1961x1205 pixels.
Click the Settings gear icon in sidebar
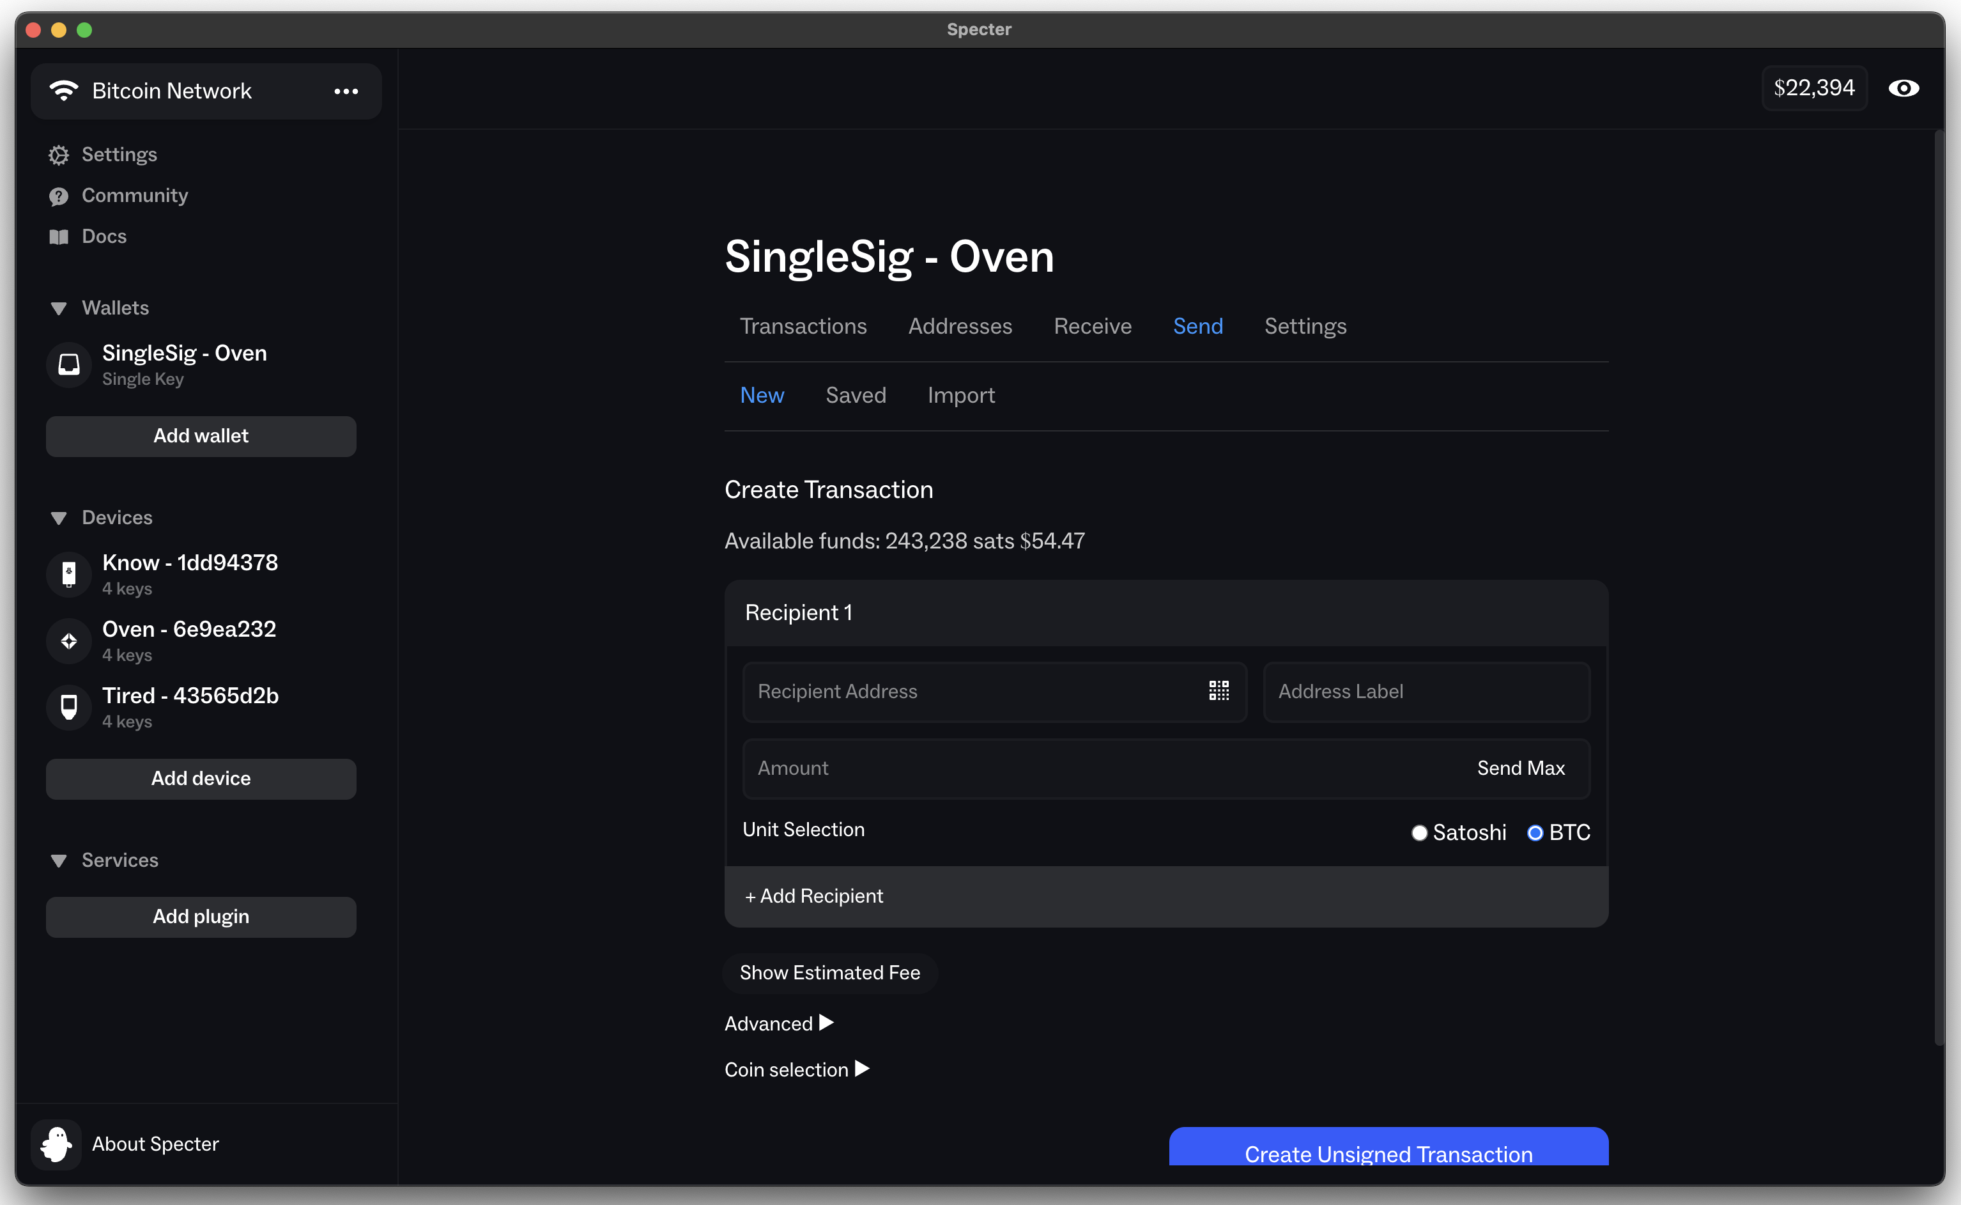pyautogui.click(x=58, y=155)
